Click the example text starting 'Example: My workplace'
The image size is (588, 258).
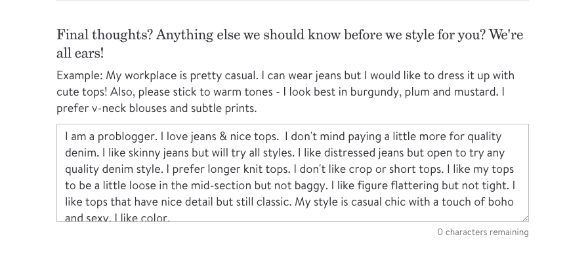(x=285, y=92)
